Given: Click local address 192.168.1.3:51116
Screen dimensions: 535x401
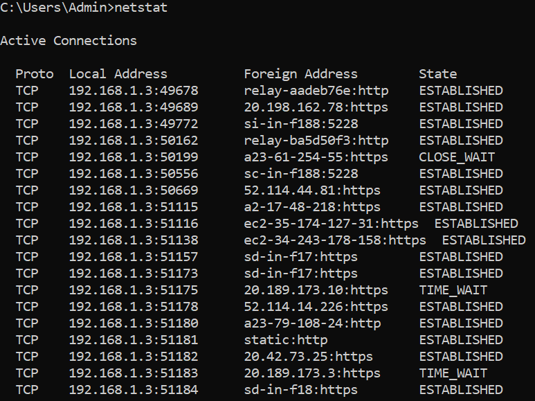Looking at the screenshot, I should click(134, 224).
